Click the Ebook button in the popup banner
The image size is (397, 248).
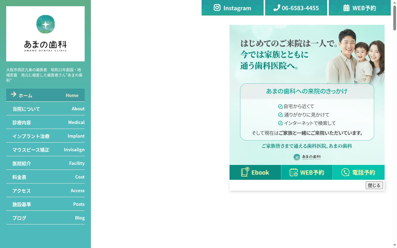255,172
